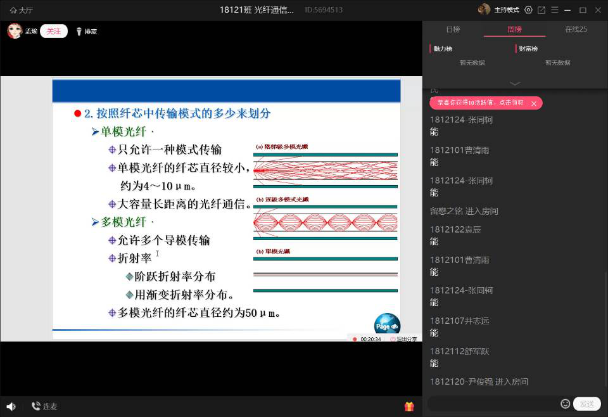Image resolution: width=608 pixels, height=417 pixels.
Task: Select the 周榜 tab
Action: coord(514,29)
